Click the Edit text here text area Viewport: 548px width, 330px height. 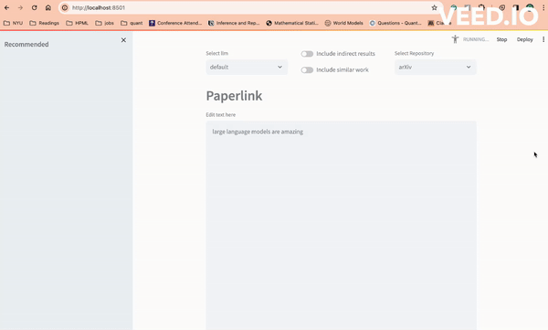341,226
